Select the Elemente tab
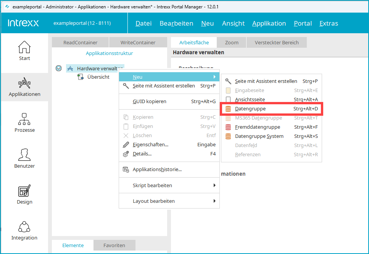369x254 pixels. pyautogui.click(x=73, y=245)
